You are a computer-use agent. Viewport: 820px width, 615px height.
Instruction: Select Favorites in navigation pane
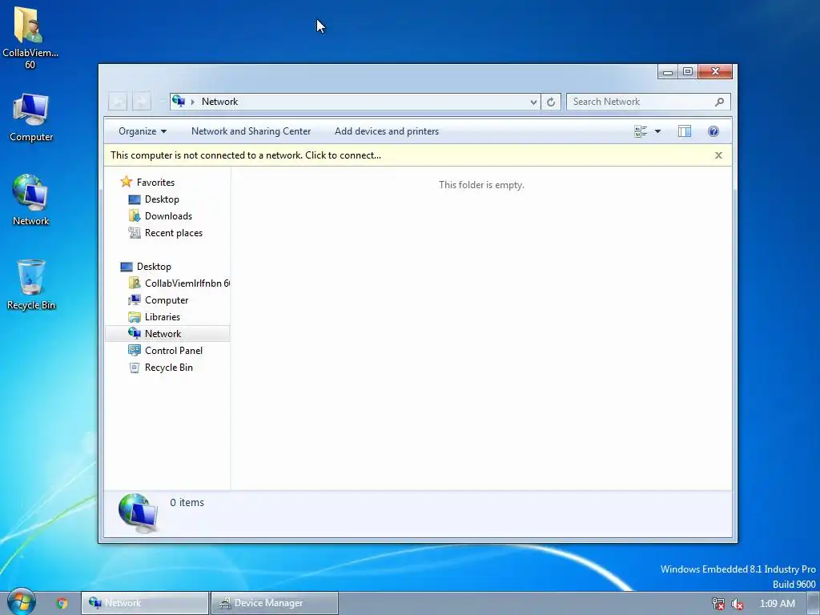pyautogui.click(x=155, y=183)
